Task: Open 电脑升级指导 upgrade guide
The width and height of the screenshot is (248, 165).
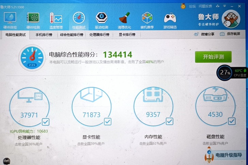Action: click(229, 155)
